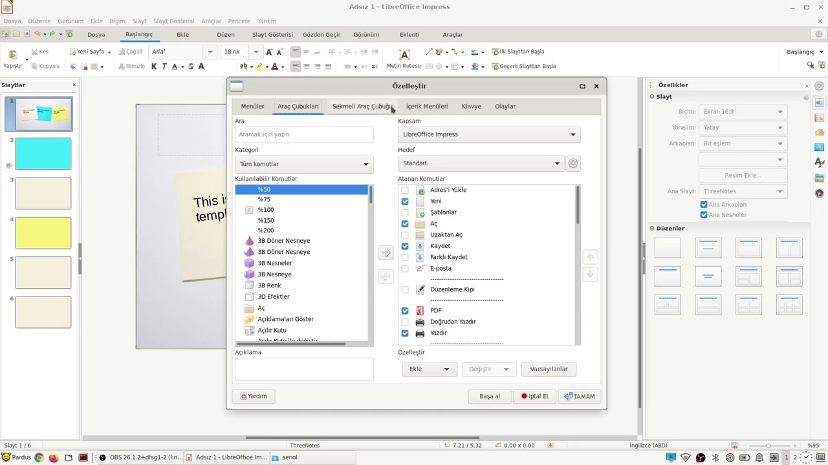Open the Kapsam LibreOffice Impress dropdown
Image resolution: width=828 pixels, height=465 pixels.
pos(489,134)
